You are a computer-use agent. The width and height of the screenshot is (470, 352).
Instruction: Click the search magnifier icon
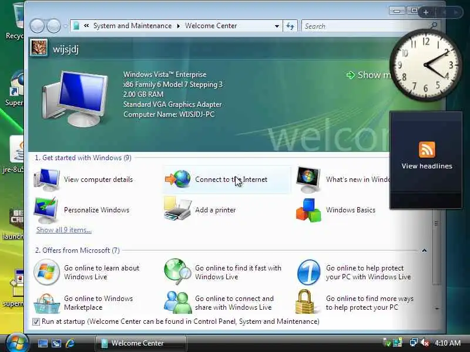click(434, 26)
